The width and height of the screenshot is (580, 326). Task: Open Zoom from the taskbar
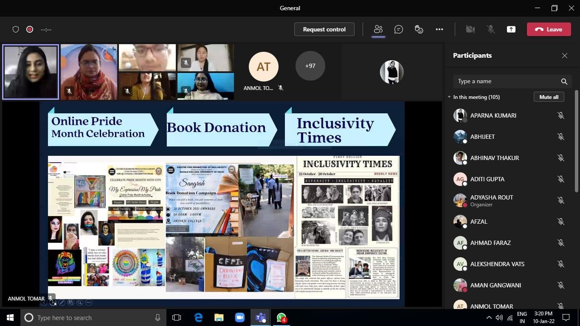(240, 318)
